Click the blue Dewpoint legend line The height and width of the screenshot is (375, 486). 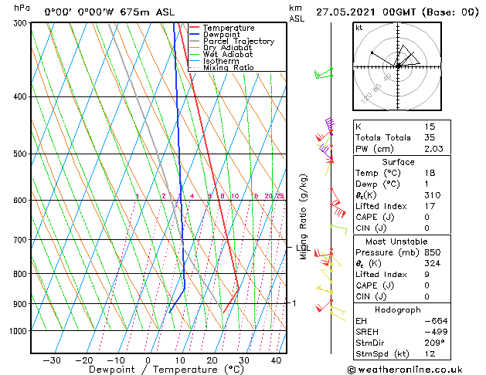[x=194, y=35]
